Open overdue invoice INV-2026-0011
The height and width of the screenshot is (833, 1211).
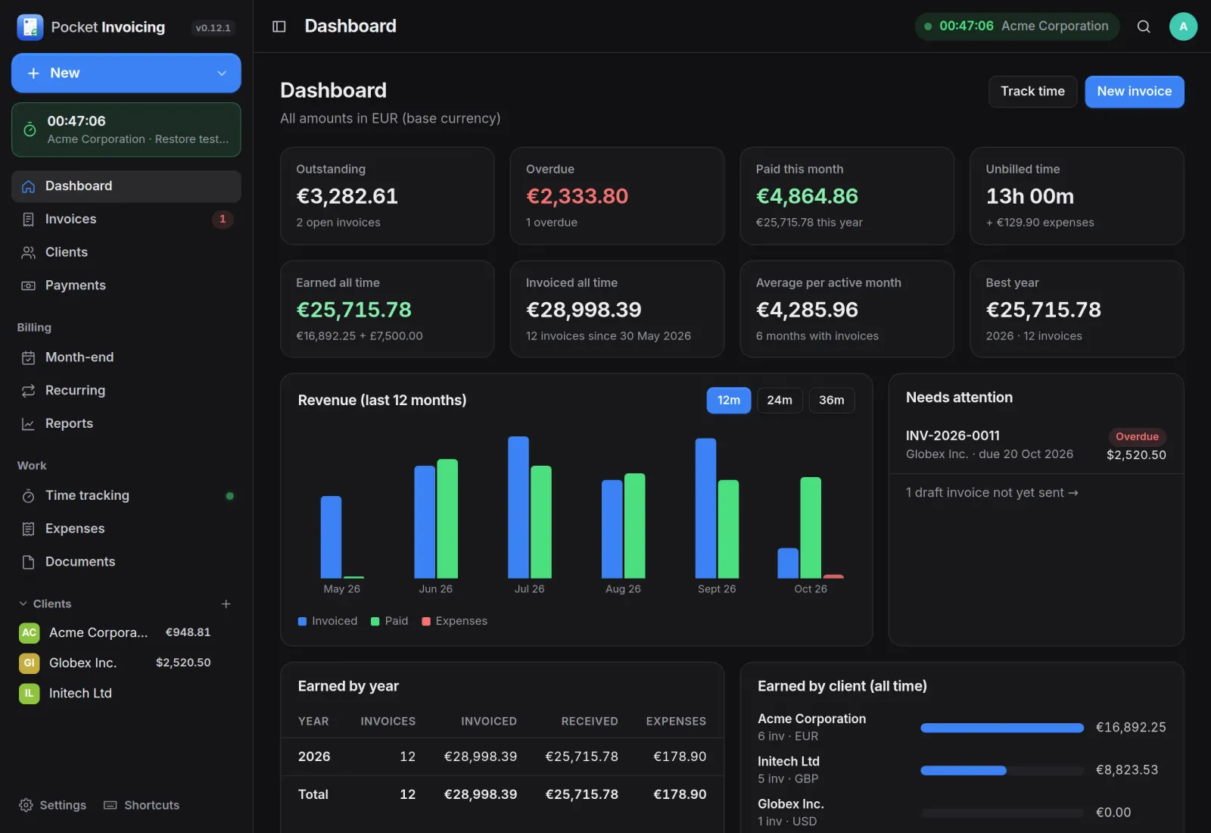[1035, 445]
